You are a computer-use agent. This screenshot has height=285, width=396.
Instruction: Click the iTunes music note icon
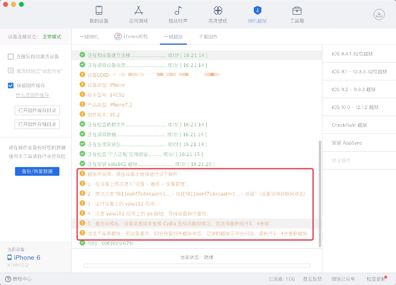point(118,36)
